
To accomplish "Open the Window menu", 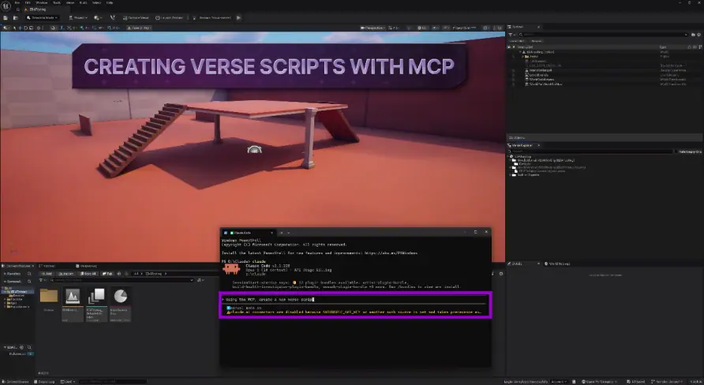I will tap(41, 2).
